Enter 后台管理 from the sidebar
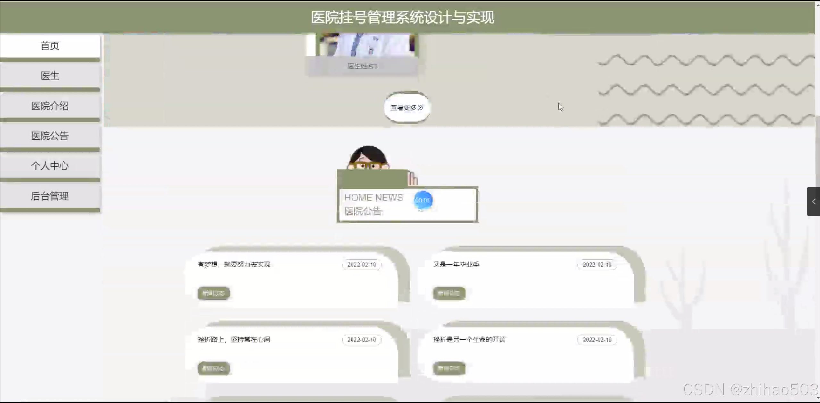 [50, 196]
